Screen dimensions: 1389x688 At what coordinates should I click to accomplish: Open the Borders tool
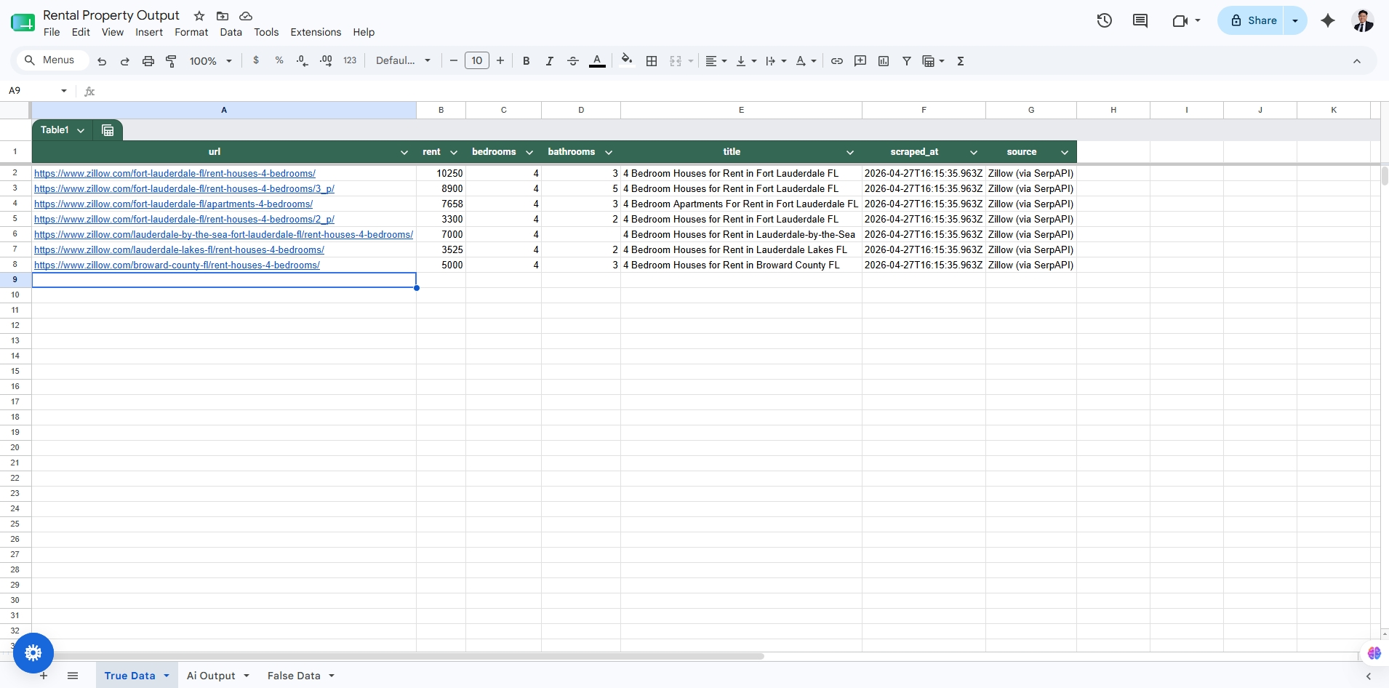coord(652,61)
